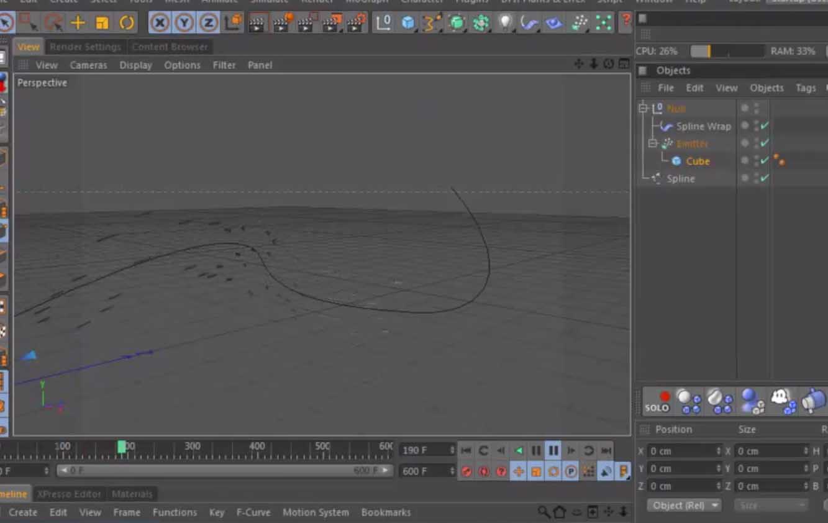
Task: Toggle Spline enabled checkmark
Action: [765, 178]
